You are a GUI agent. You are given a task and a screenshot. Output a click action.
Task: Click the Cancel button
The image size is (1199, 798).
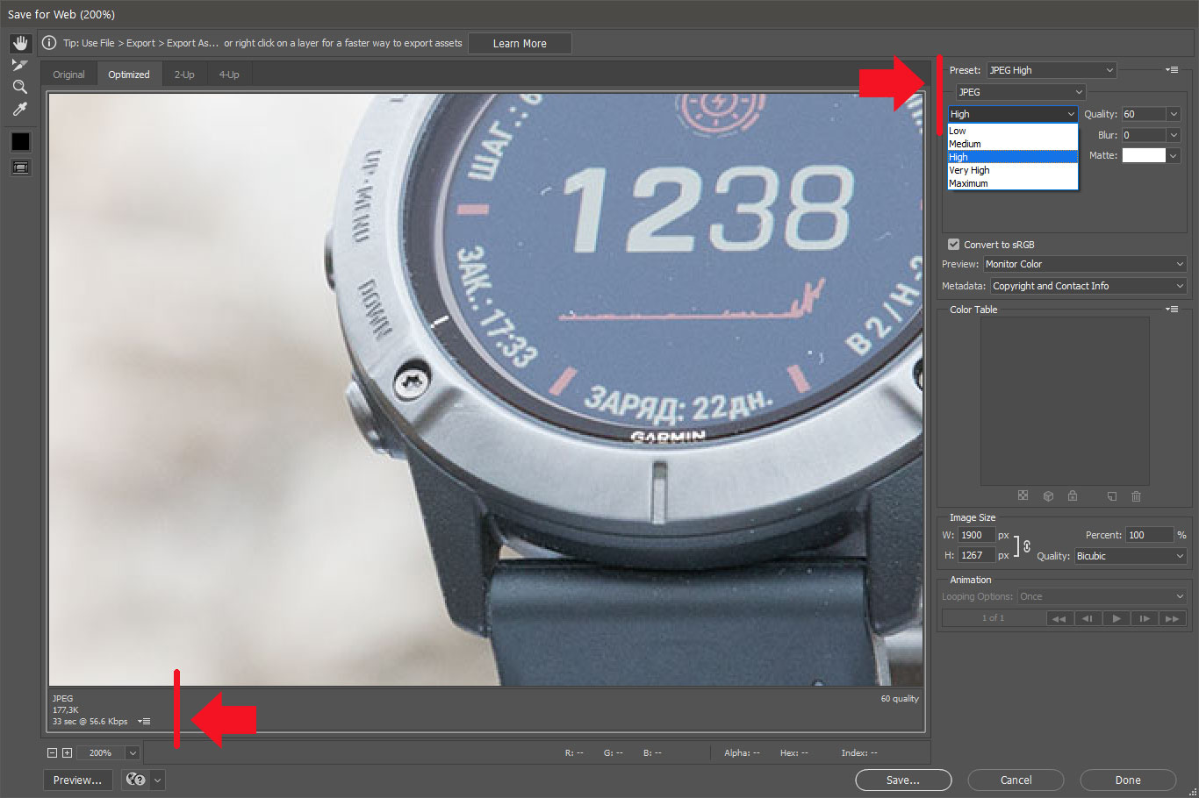pos(1016,780)
